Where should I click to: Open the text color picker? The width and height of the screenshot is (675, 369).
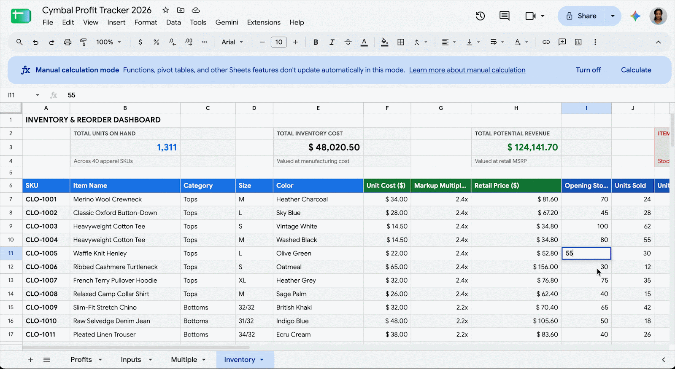(x=364, y=42)
